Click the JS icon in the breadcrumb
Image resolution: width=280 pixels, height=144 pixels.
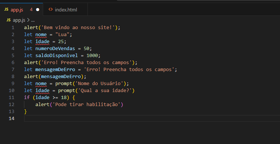[x=8, y=20]
